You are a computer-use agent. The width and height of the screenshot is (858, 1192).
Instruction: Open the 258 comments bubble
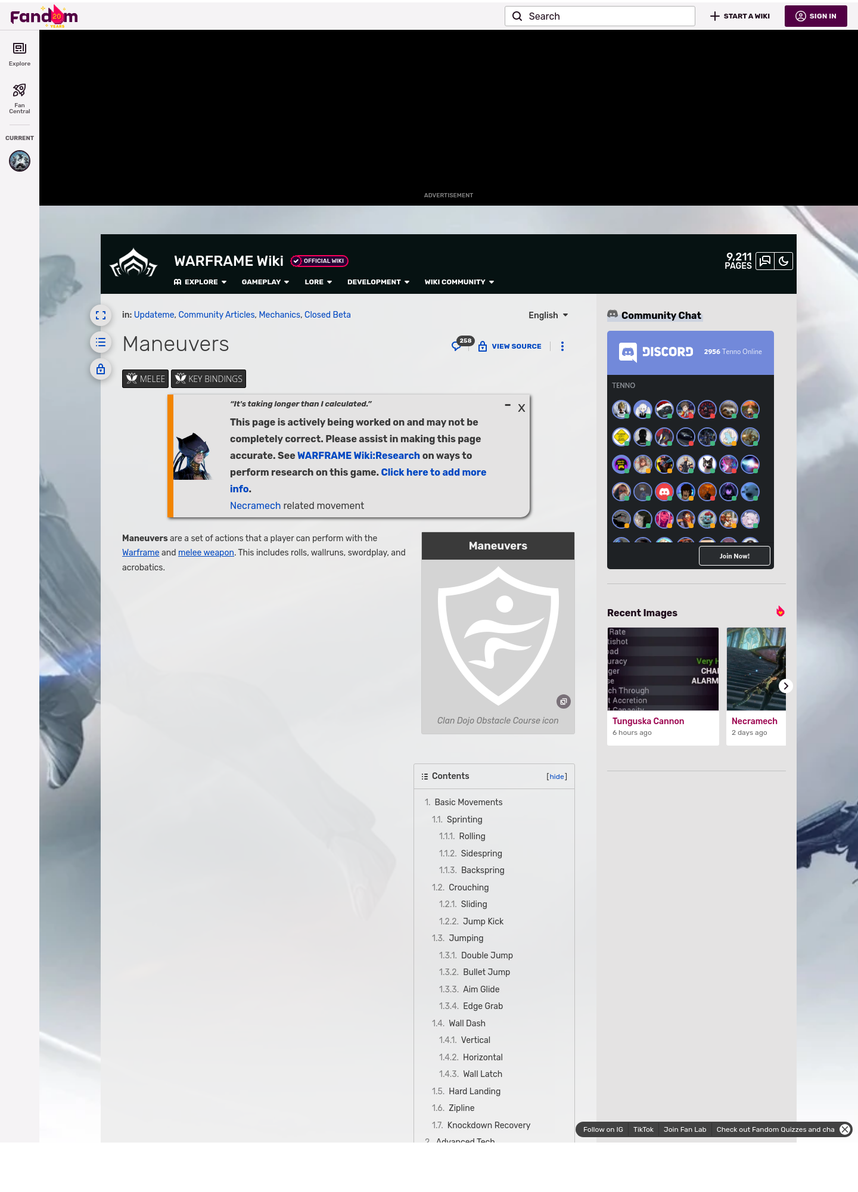tap(462, 344)
